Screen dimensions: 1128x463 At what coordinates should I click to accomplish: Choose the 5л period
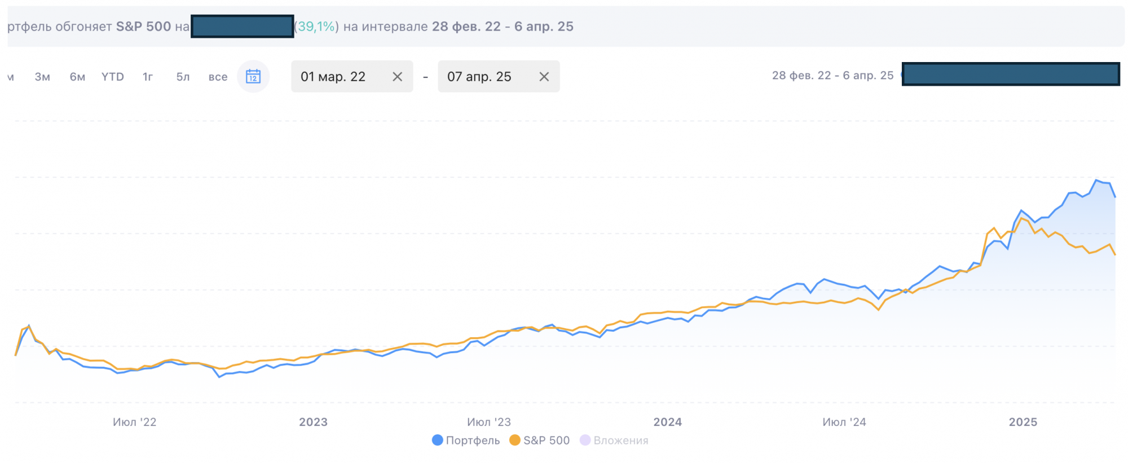[183, 77]
